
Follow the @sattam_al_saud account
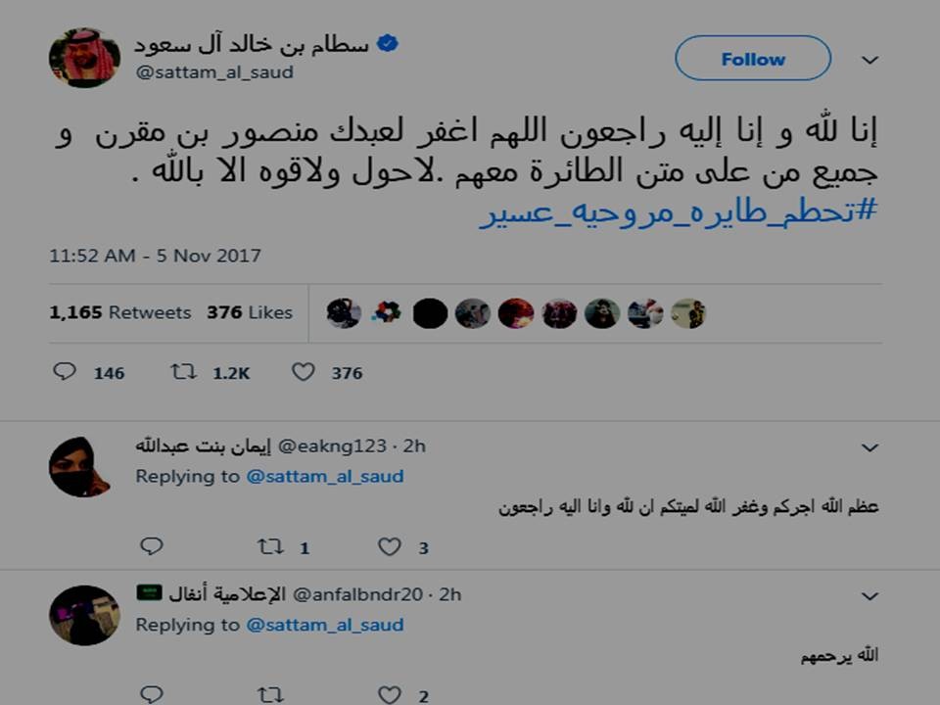pyautogui.click(x=753, y=58)
